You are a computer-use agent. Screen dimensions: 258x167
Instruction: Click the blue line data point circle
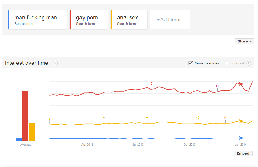[x=241, y=138]
